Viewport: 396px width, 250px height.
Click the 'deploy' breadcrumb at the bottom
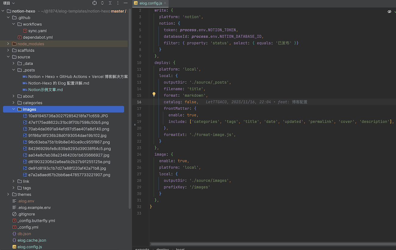click(163, 249)
